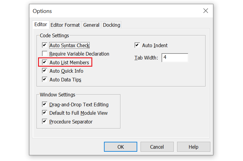
Task: Switch to the Editor Format tab
Action: click(x=65, y=25)
